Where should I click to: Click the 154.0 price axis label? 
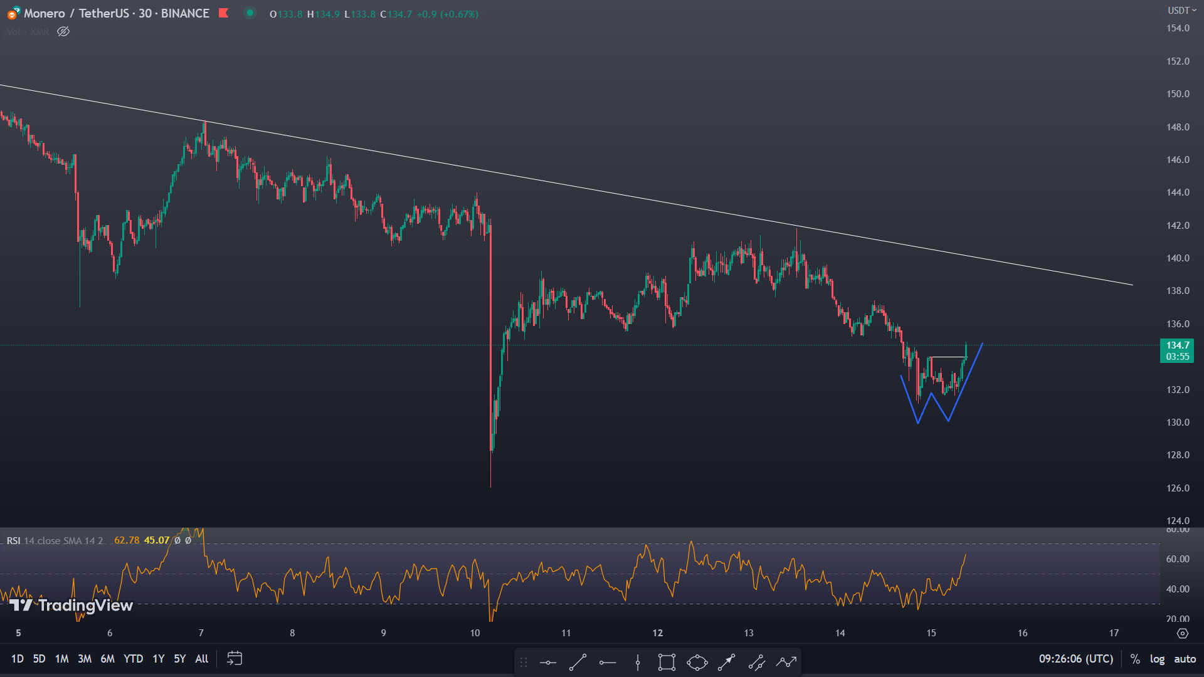(x=1178, y=28)
